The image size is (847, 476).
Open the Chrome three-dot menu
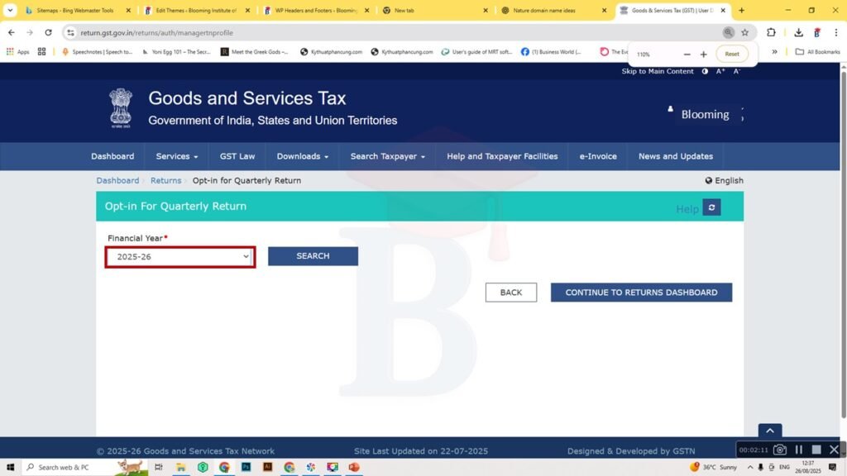(835, 32)
